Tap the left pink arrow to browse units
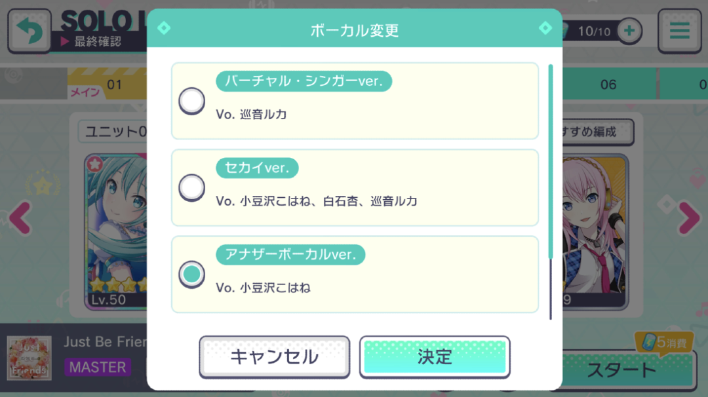The width and height of the screenshot is (708, 397). (20, 218)
